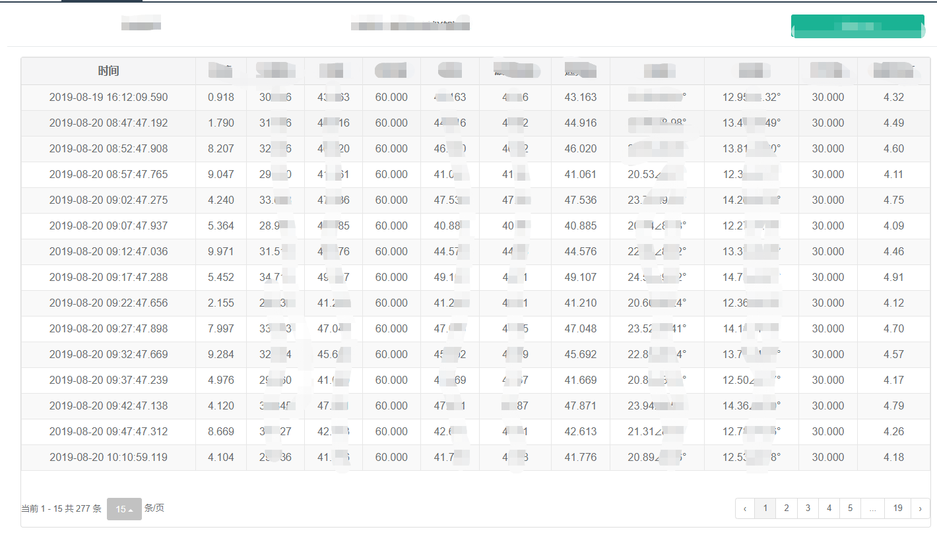Click the value 4.976 cell
This screenshot has height=546, width=937.
click(220, 380)
